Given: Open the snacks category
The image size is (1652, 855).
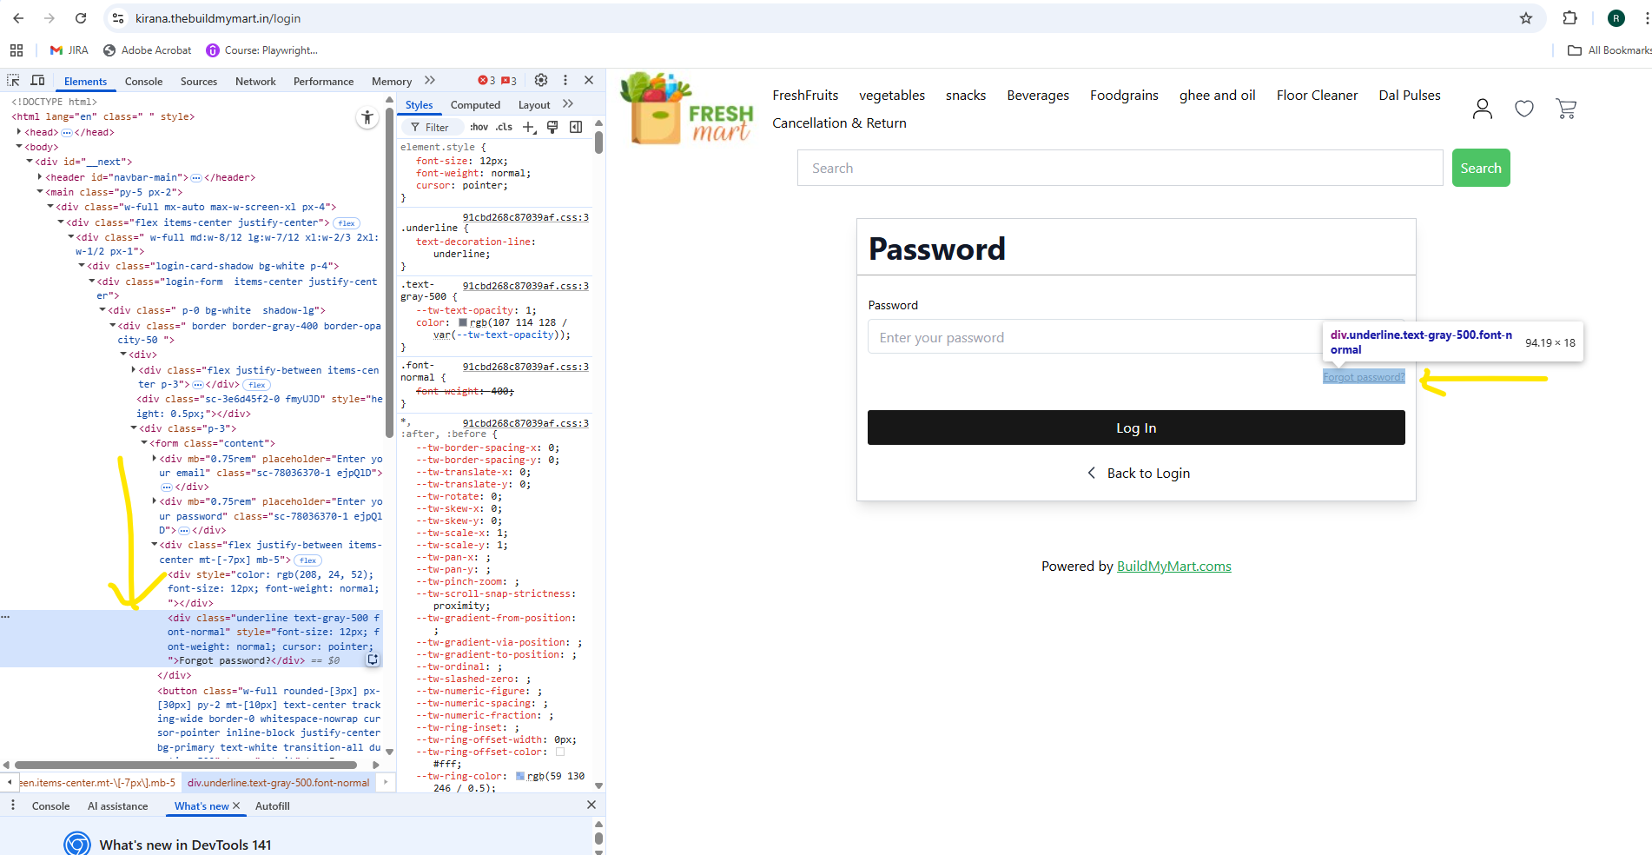Looking at the screenshot, I should [x=966, y=96].
